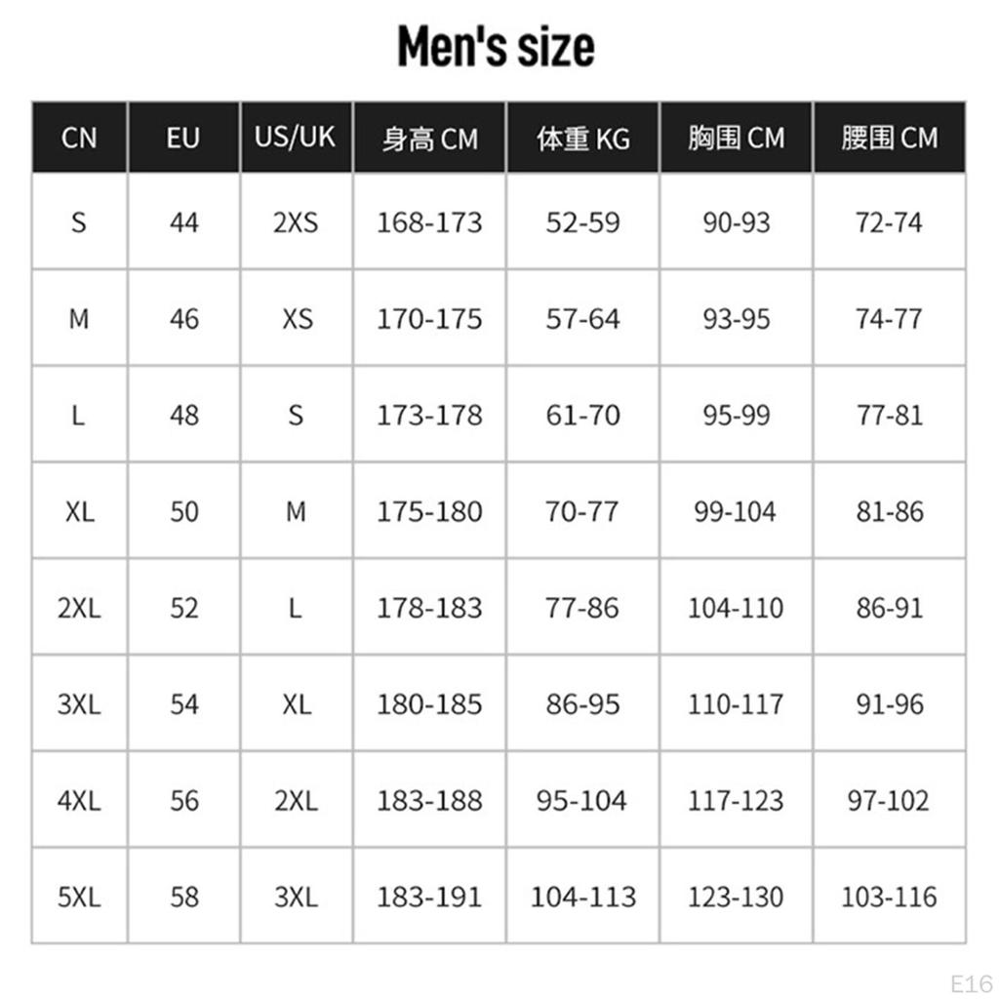Click EU size 44 cell
Image resolution: width=999 pixels, height=999 pixels.
pyautogui.click(x=183, y=222)
